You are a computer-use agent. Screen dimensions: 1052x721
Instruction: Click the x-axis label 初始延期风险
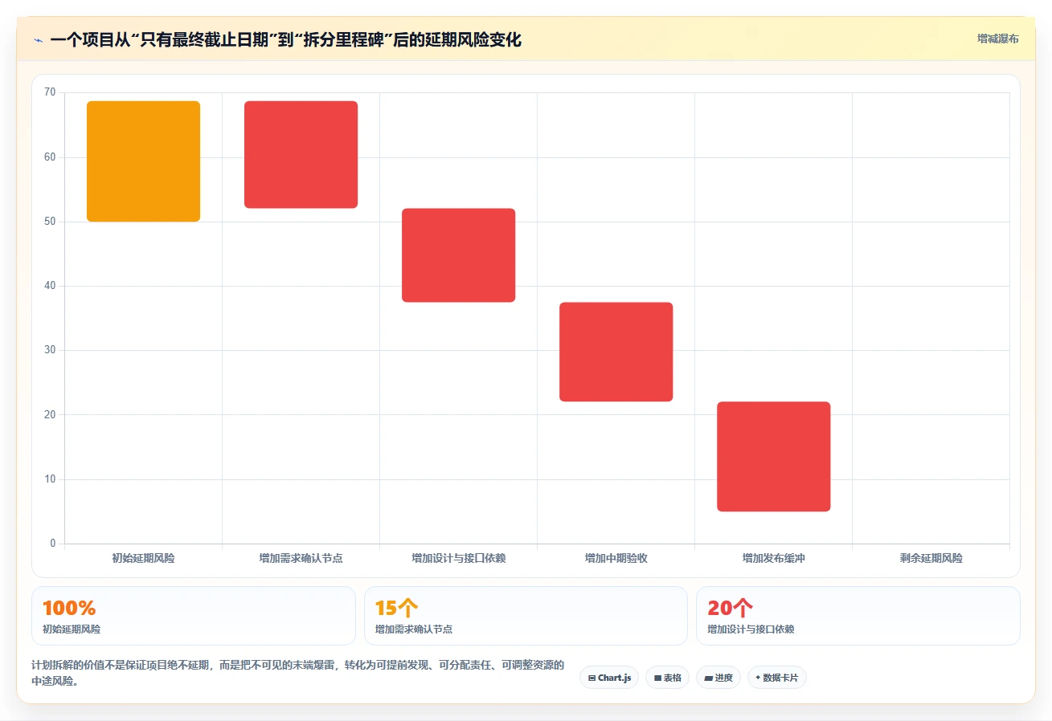click(x=143, y=558)
